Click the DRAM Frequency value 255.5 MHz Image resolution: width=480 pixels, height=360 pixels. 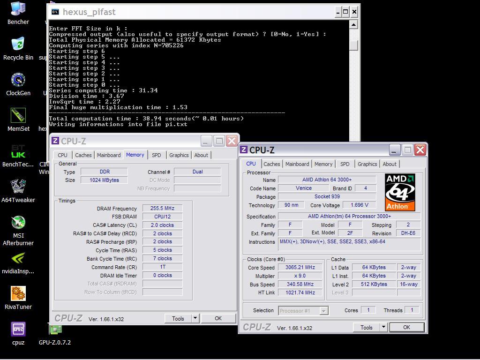[162, 208]
